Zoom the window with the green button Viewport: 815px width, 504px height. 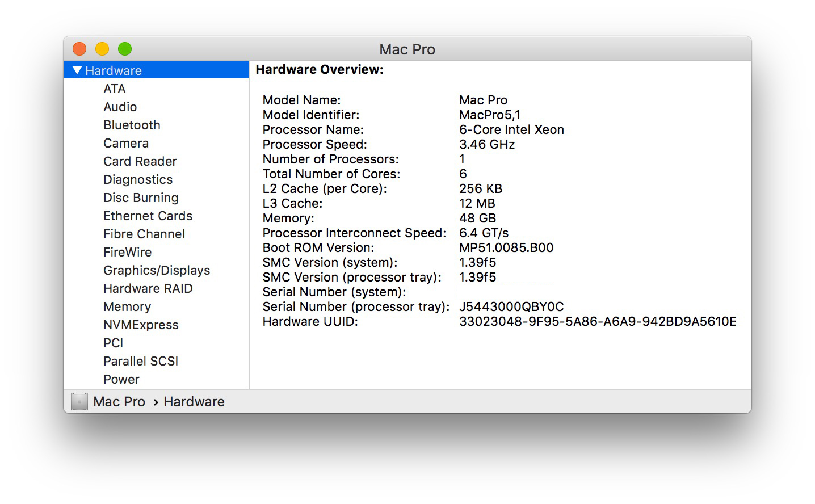pos(125,49)
